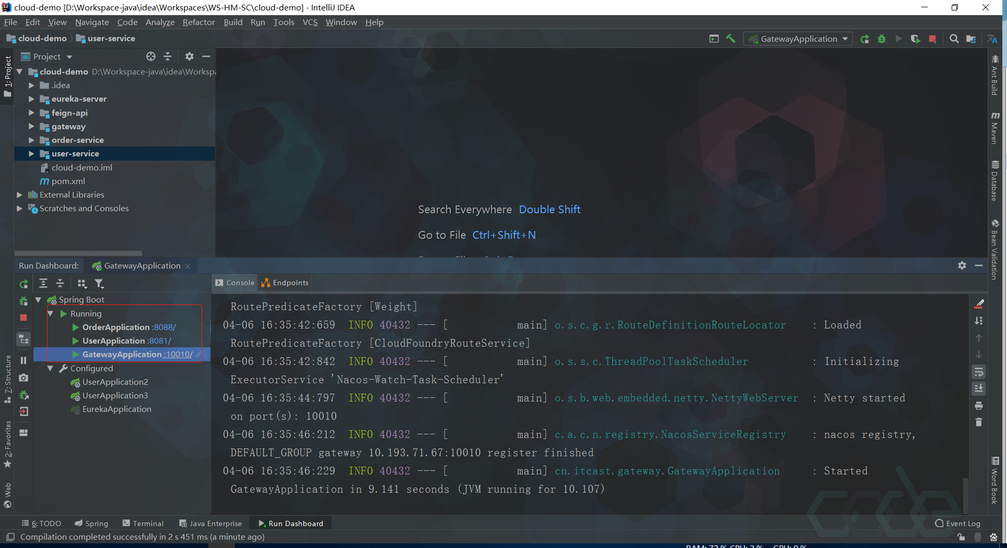Click the console print icon
The image size is (1007, 548).
coord(979,405)
